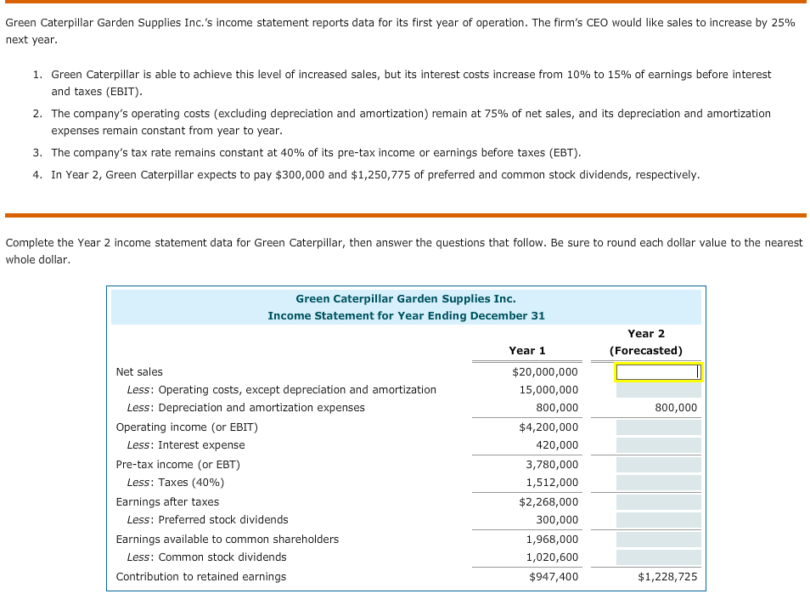Image resolution: width=810 pixels, height=605 pixels.
Task: Click 'Less: Interest expense' row label
Action: [186, 445]
